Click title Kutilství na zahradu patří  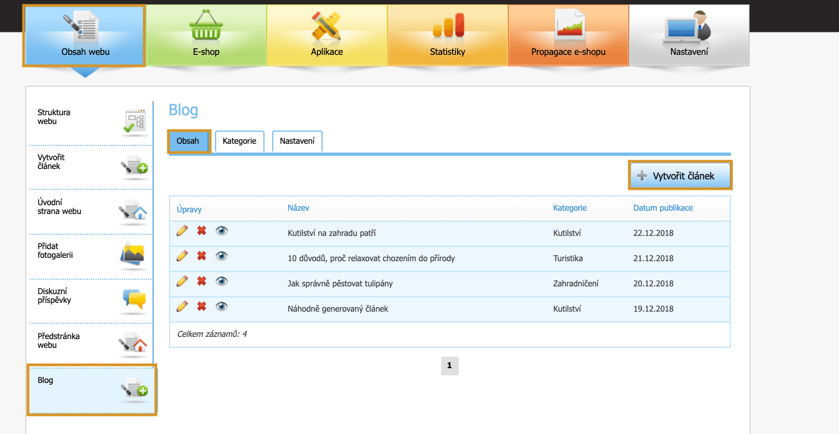(332, 233)
